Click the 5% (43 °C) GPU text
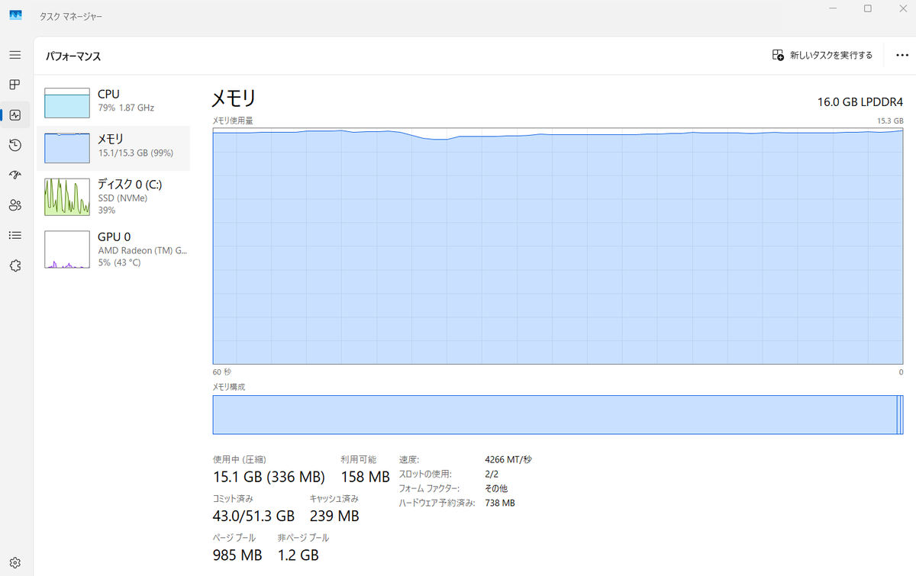 coord(120,262)
